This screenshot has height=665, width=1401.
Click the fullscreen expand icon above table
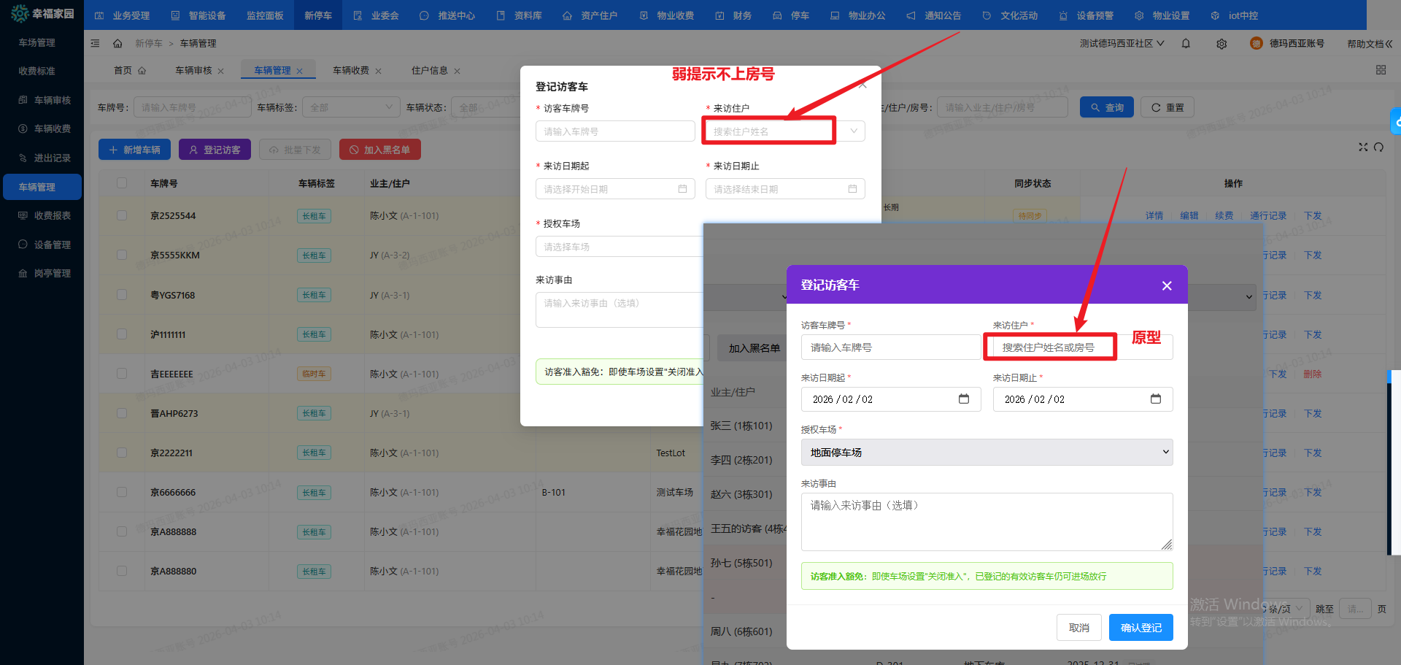pyautogui.click(x=1362, y=147)
